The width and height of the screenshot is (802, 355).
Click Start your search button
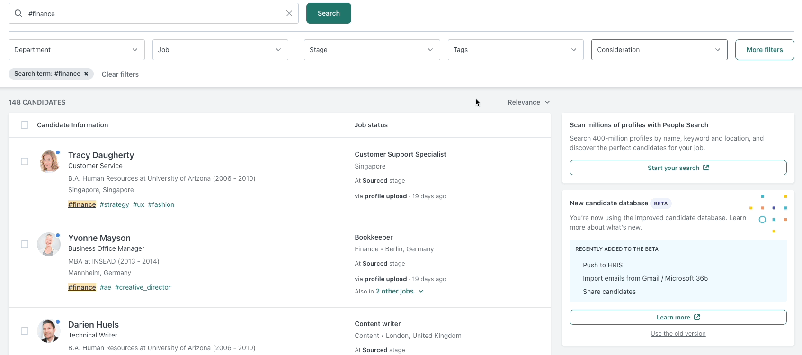pyautogui.click(x=678, y=168)
